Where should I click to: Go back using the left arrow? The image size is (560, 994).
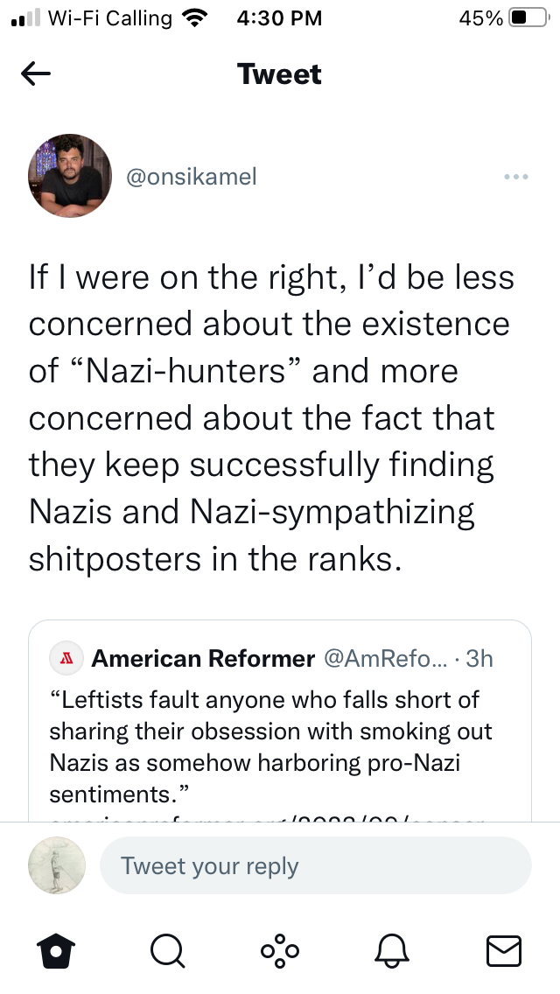pyautogui.click(x=36, y=74)
